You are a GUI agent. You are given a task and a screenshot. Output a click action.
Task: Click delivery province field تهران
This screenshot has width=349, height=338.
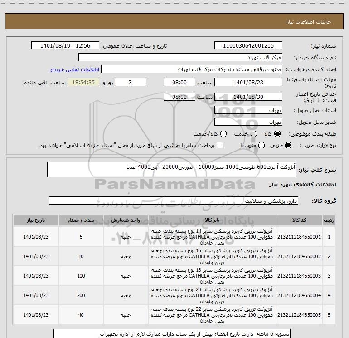[x=248, y=110]
